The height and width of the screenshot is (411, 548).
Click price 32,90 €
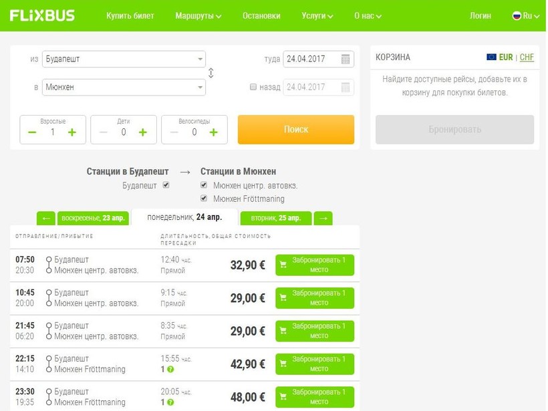[x=248, y=265]
